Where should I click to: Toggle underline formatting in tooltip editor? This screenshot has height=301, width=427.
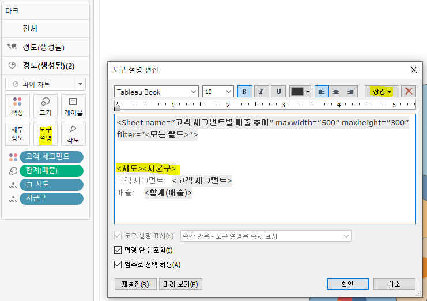click(278, 92)
